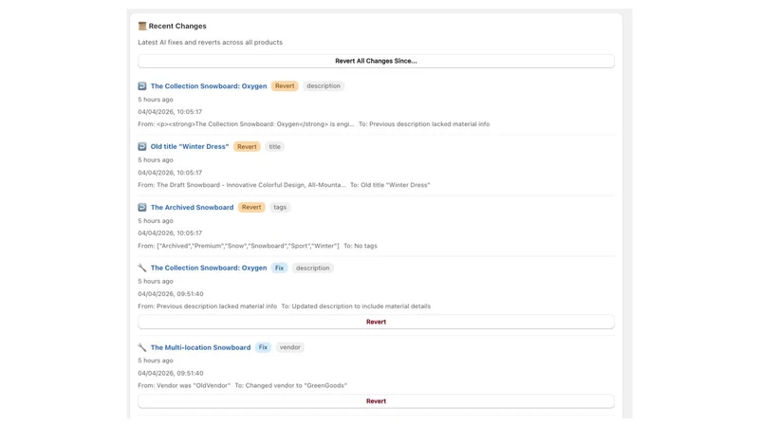This screenshot has width=759, height=427.
Task: Click description tag on Oxygen fix entry
Action: [313, 268]
